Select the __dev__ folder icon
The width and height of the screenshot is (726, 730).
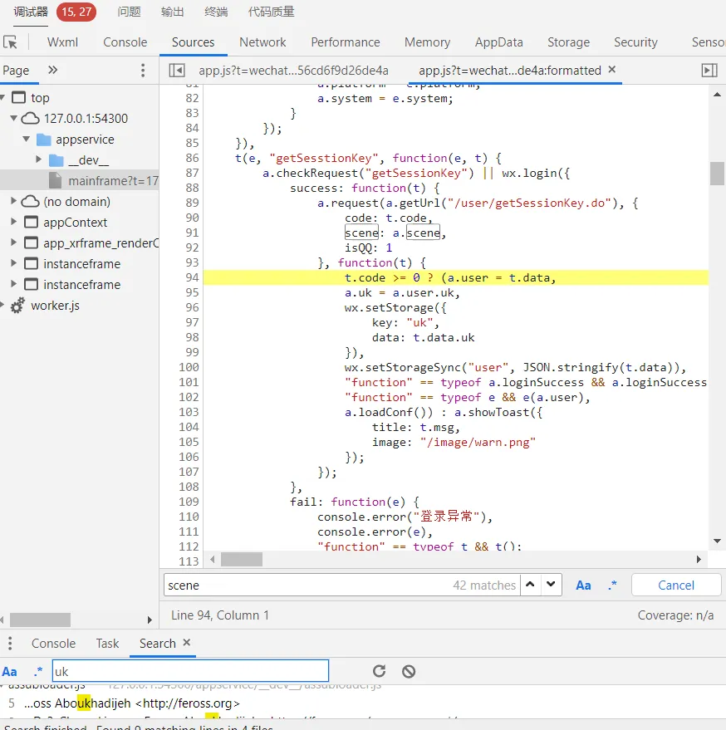(56, 160)
